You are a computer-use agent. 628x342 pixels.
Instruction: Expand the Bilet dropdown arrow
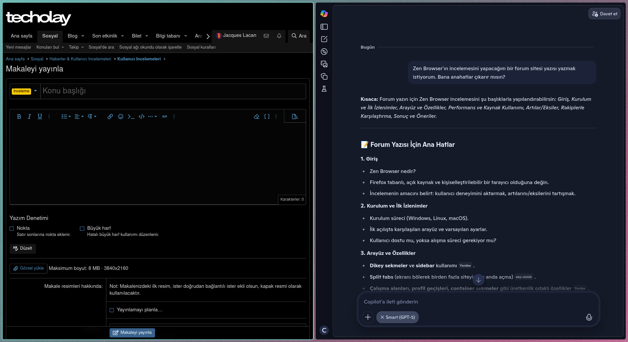[147, 36]
